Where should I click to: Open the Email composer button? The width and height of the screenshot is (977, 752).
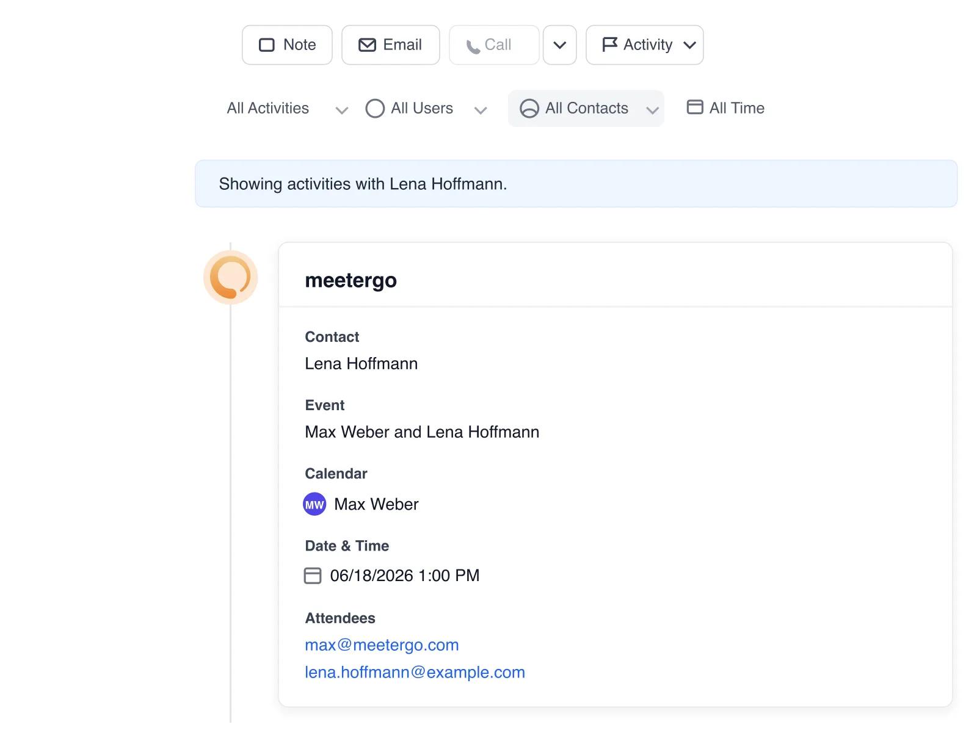click(391, 45)
